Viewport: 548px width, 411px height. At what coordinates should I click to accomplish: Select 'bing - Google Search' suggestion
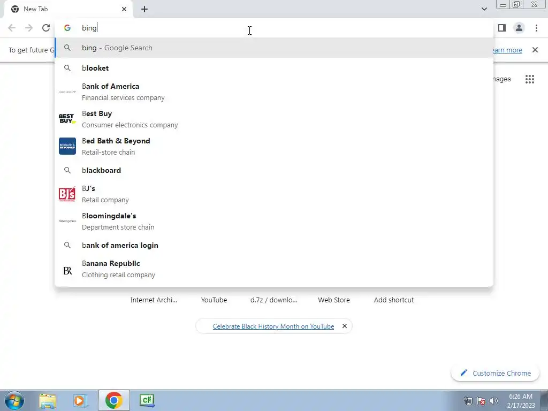coord(274,48)
